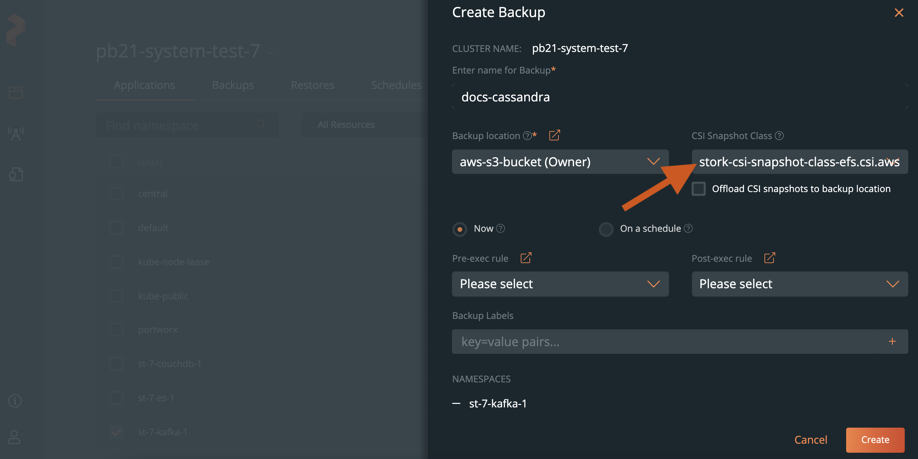Click help icon beside the Now option

pyautogui.click(x=501, y=228)
